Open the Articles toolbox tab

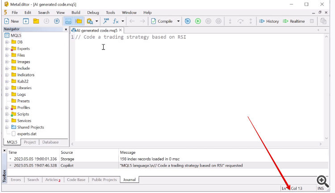point(53,180)
